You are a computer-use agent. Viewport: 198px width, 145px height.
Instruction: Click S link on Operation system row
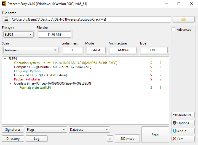pyautogui.click(x=151, y=63)
